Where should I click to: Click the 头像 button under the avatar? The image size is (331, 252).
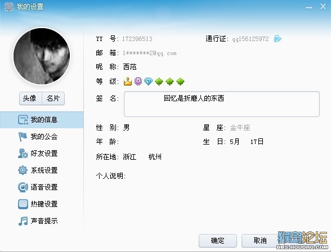tap(30, 98)
